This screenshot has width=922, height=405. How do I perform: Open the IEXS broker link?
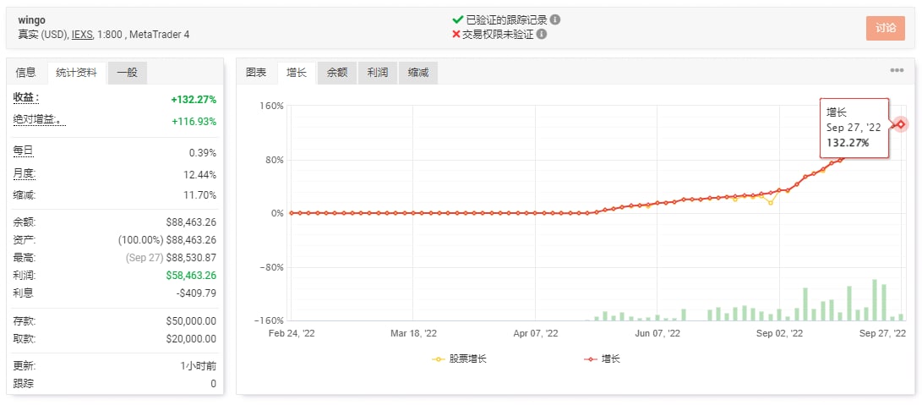[82, 34]
